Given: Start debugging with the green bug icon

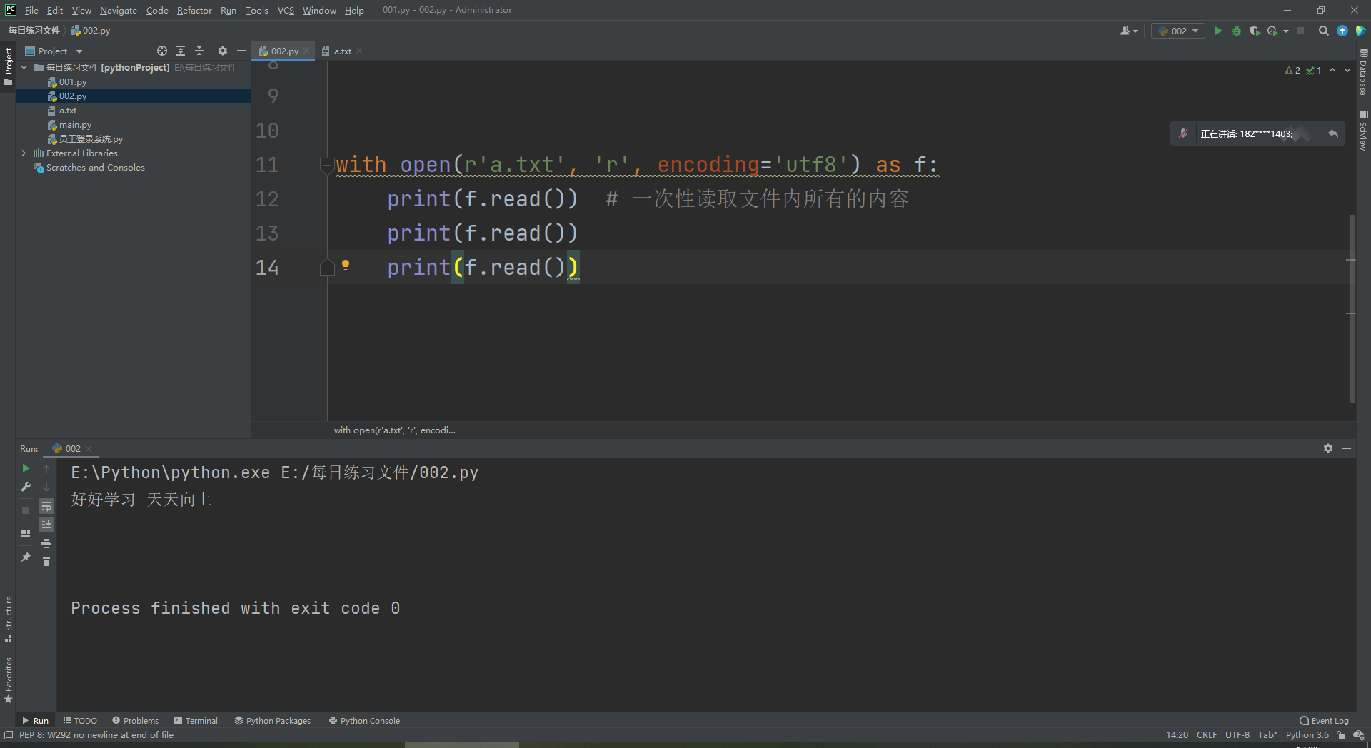Looking at the screenshot, I should coord(1237,31).
